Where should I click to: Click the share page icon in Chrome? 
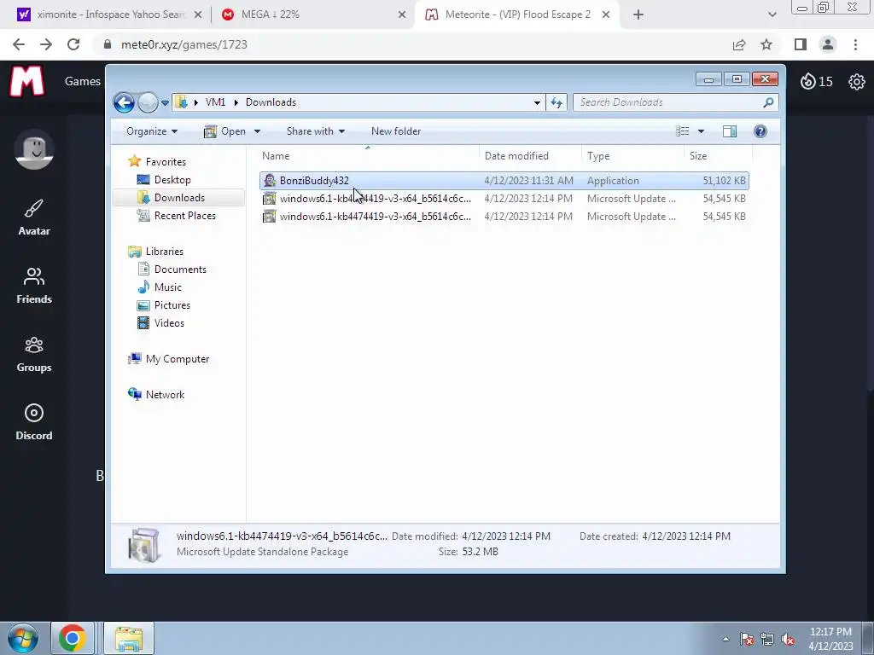coord(739,44)
